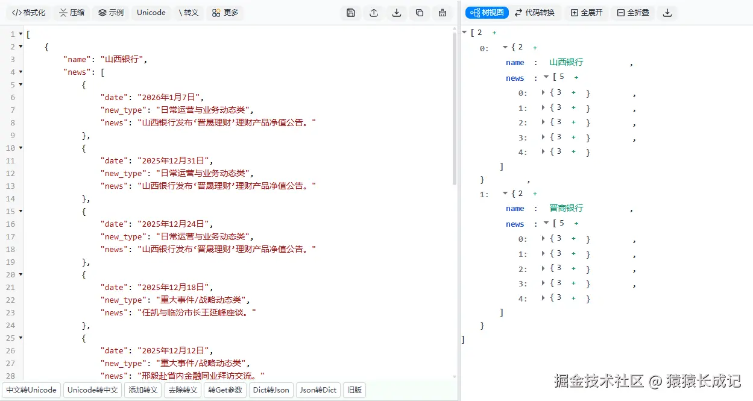Click the "任凯与临汾市长王延峰座谈。" text in editor

tap(197, 313)
